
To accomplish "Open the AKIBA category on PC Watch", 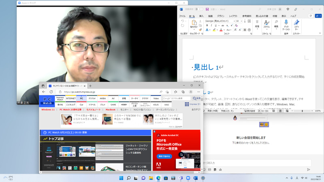I will 103,98.
